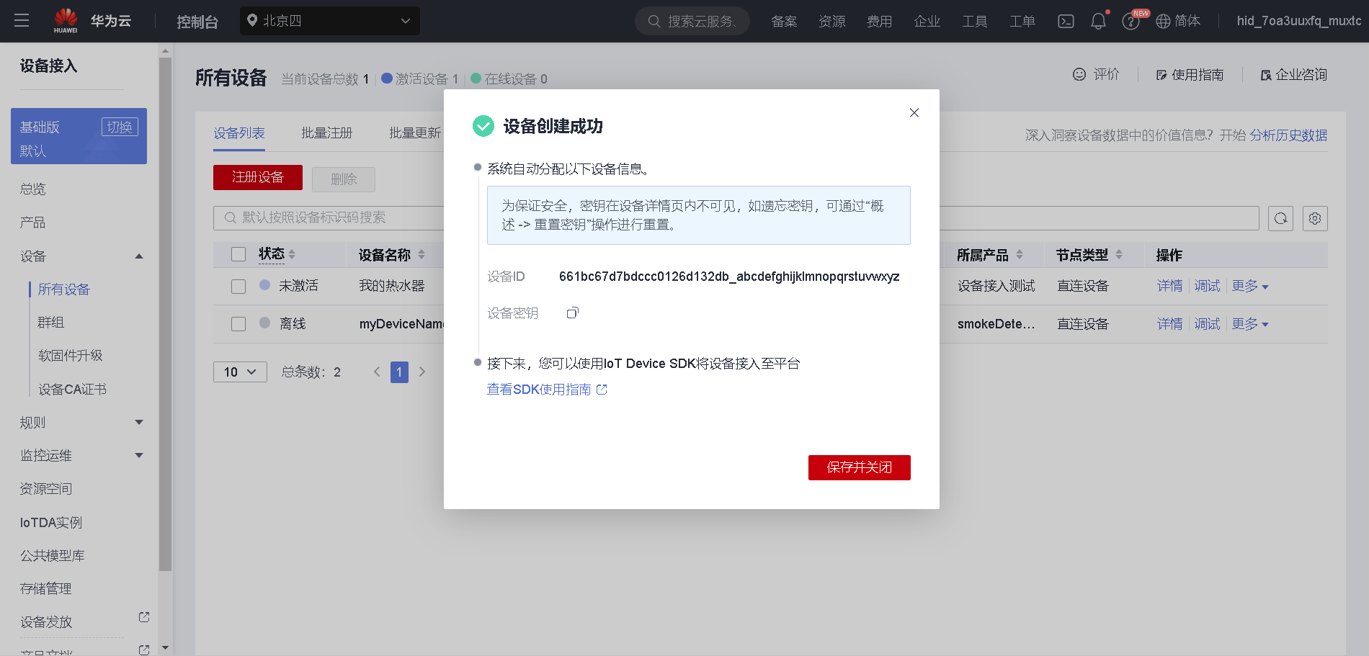This screenshot has height=656, width=1369.
Task: Sort by 设备名称 column
Action: 422,254
